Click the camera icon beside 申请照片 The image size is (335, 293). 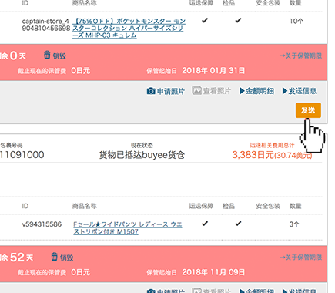pos(151,91)
